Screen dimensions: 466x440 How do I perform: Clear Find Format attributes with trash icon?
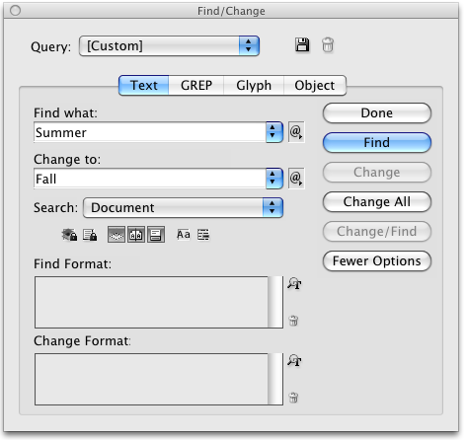[293, 321]
